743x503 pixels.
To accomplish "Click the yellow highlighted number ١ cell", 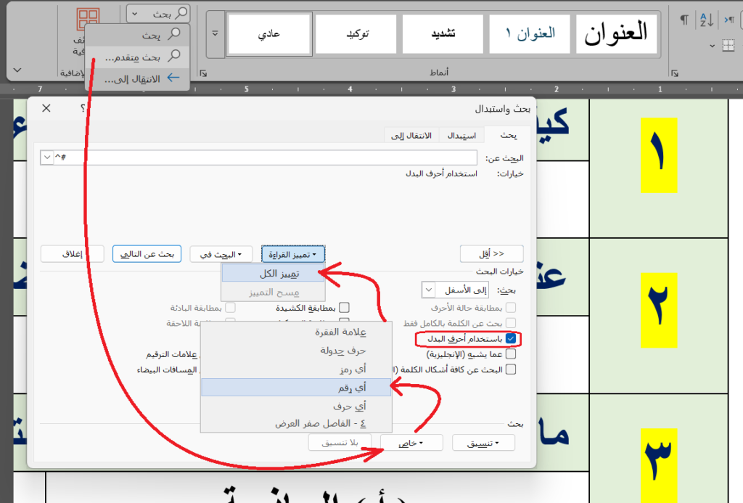I will click(x=658, y=155).
